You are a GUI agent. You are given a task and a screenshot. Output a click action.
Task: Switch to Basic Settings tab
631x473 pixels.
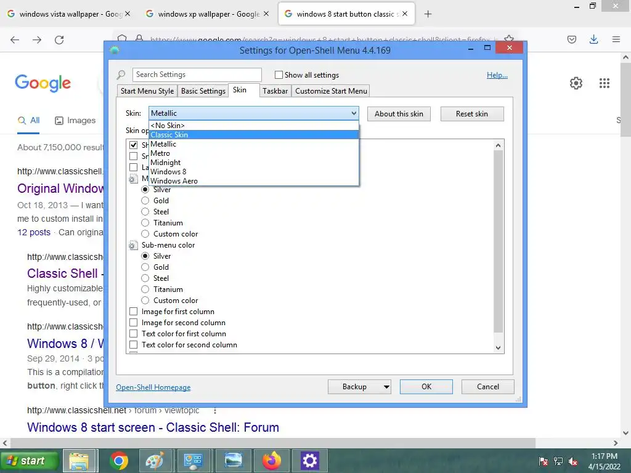(203, 91)
